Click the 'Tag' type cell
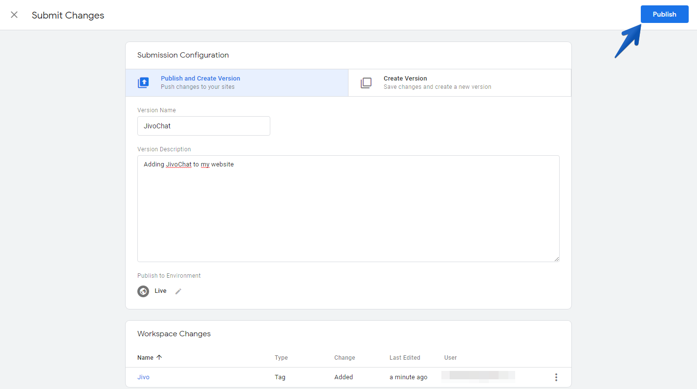The width and height of the screenshot is (697, 389). [x=280, y=377]
